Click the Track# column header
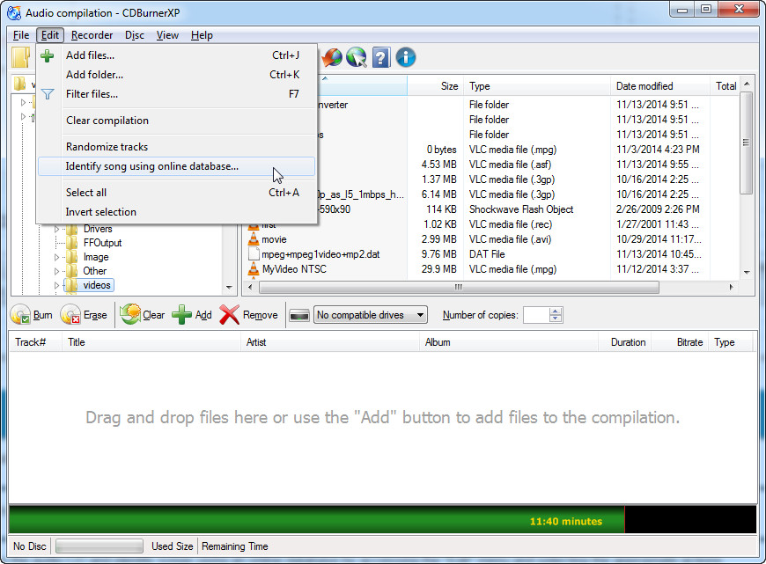The width and height of the screenshot is (766, 564). [x=36, y=342]
